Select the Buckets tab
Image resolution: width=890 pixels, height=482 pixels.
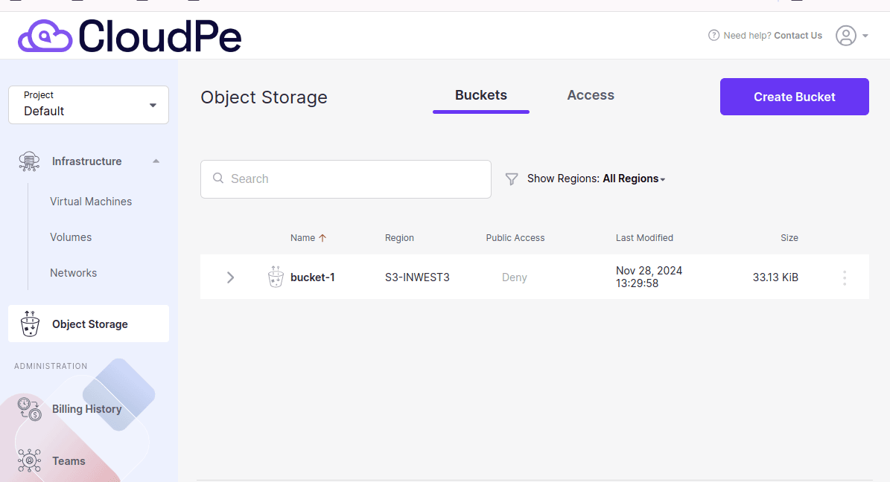coord(480,95)
